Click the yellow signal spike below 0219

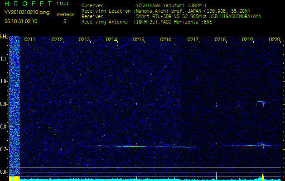click(263, 176)
